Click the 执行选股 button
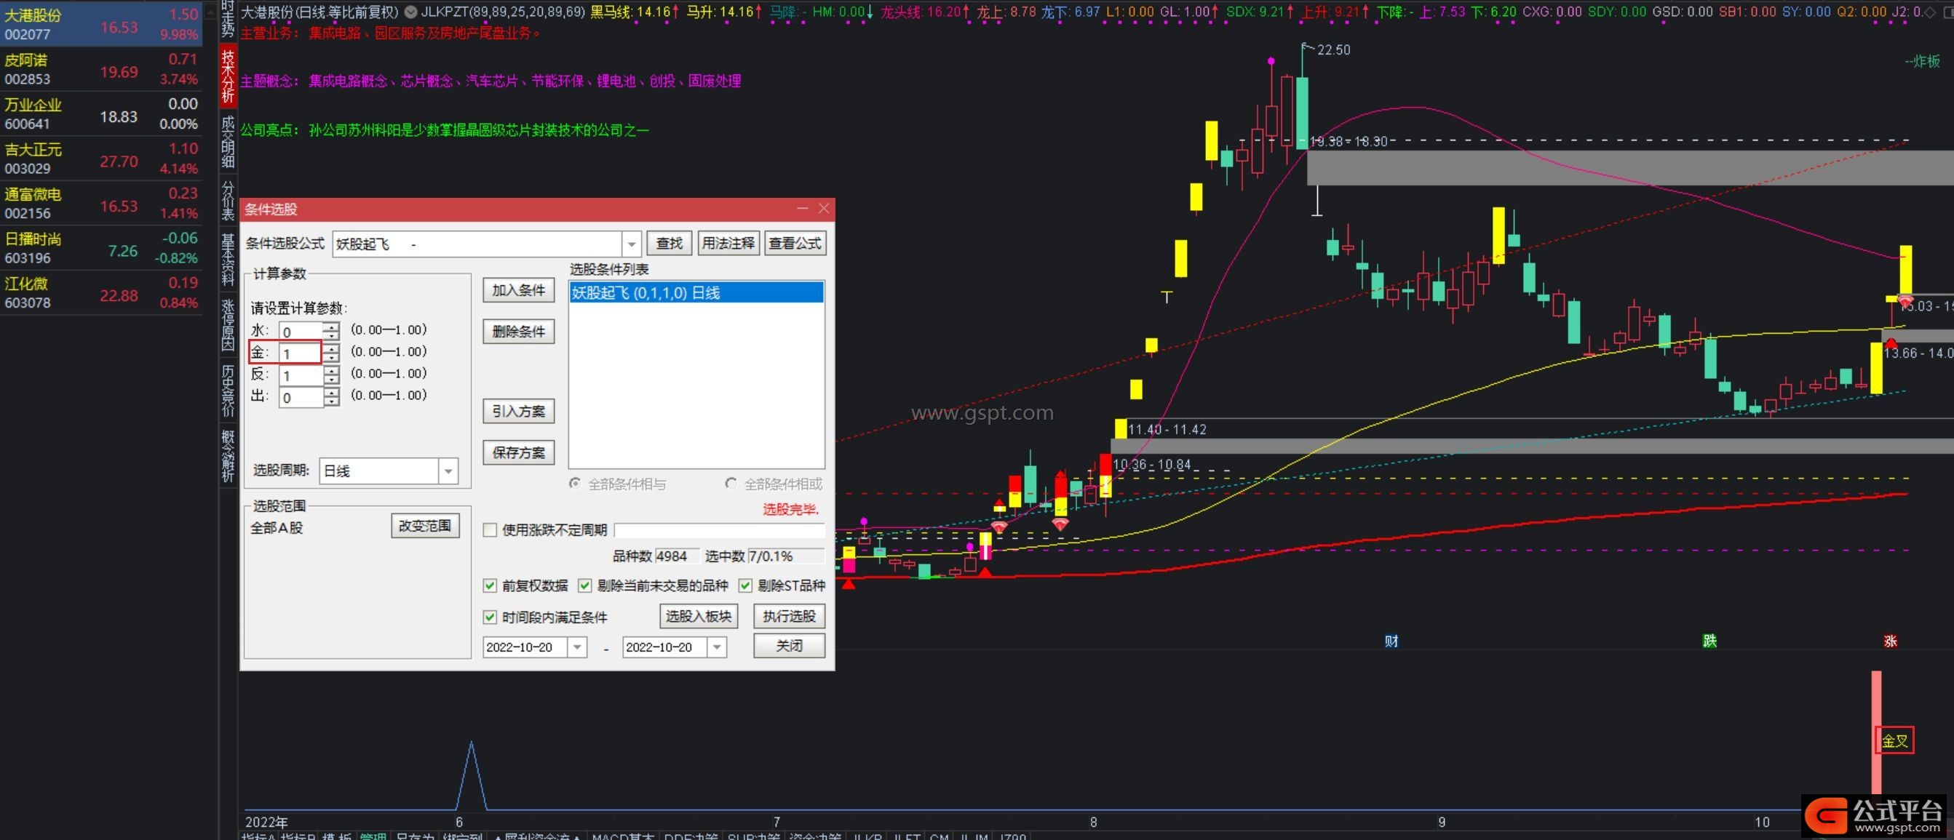1954x840 pixels. 789,616
